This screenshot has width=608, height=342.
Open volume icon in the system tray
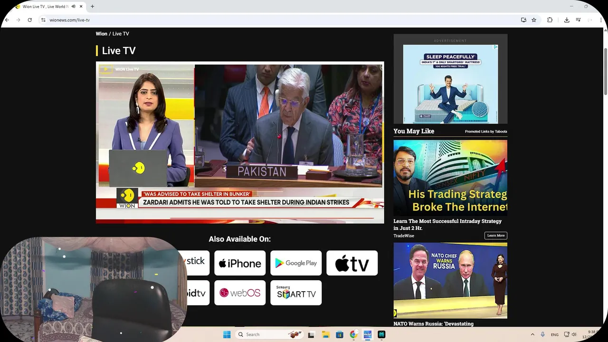pos(574,334)
